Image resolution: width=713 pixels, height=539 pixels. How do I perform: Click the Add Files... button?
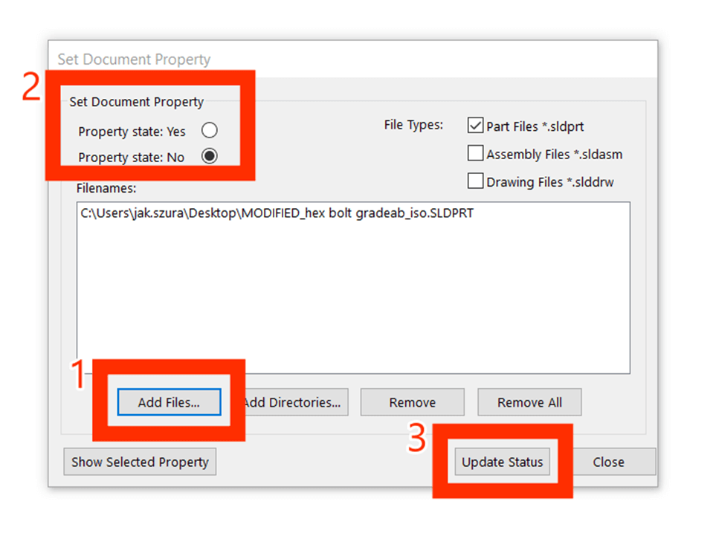pyautogui.click(x=169, y=402)
